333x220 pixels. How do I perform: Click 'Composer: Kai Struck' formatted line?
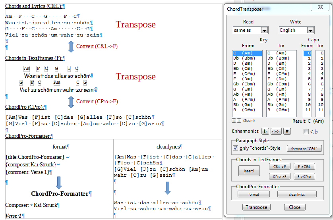[x=31, y=205]
